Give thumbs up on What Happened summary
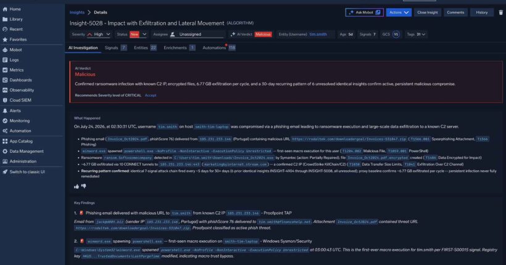Image resolution: width=506 pixels, height=265 pixels. (x=77, y=186)
